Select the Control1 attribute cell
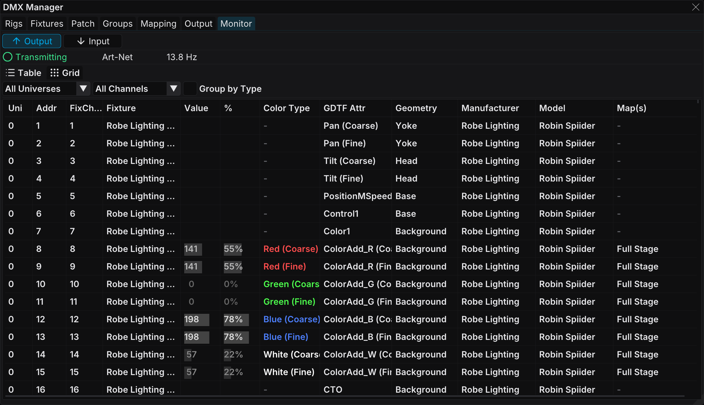Screen dimensions: 704x405 click(341, 213)
